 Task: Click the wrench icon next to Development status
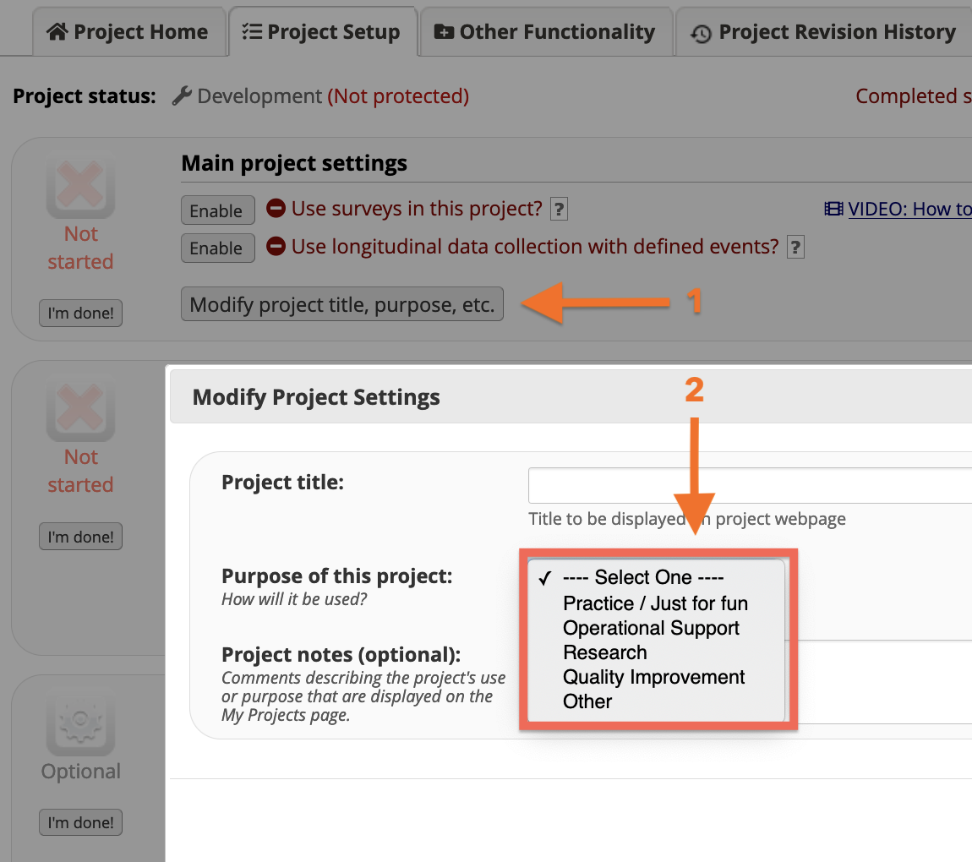point(182,96)
